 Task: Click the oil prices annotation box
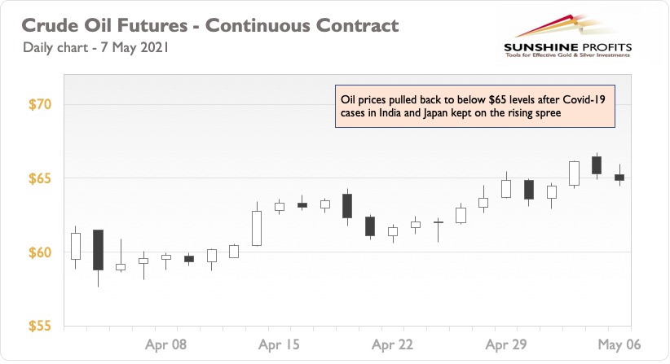(x=474, y=106)
